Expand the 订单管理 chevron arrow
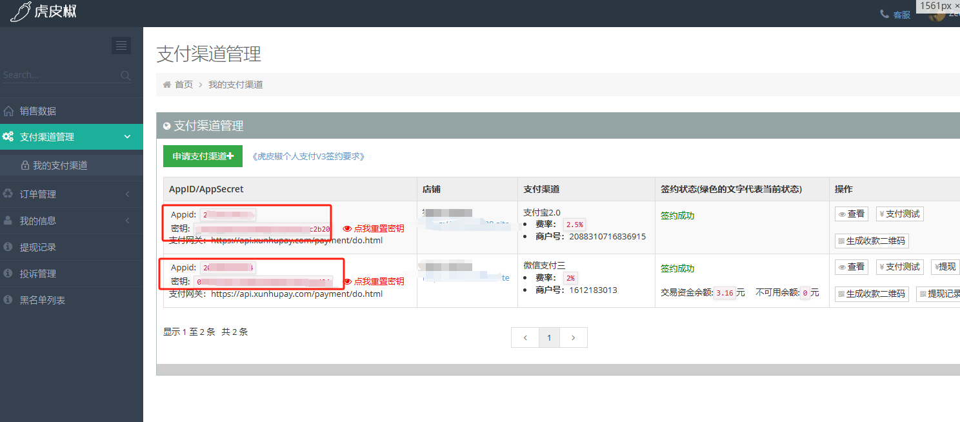 tap(127, 194)
